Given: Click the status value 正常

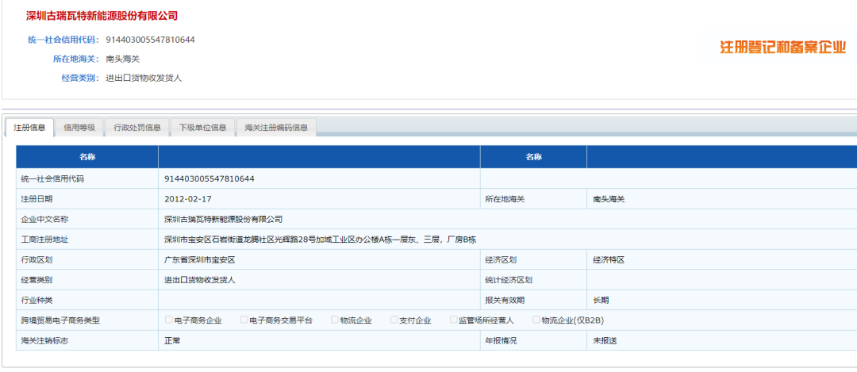Looking at the screenshot, I should (172, 341).
